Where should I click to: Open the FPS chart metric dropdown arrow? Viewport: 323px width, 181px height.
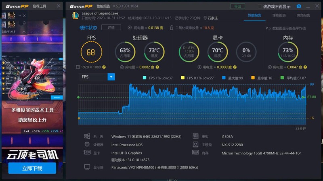click(x=111, y=77)
